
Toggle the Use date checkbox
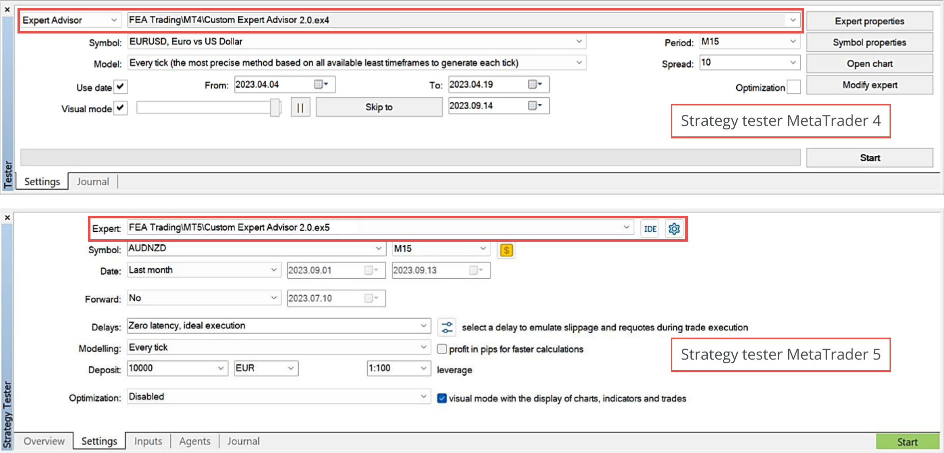(120, 87)
